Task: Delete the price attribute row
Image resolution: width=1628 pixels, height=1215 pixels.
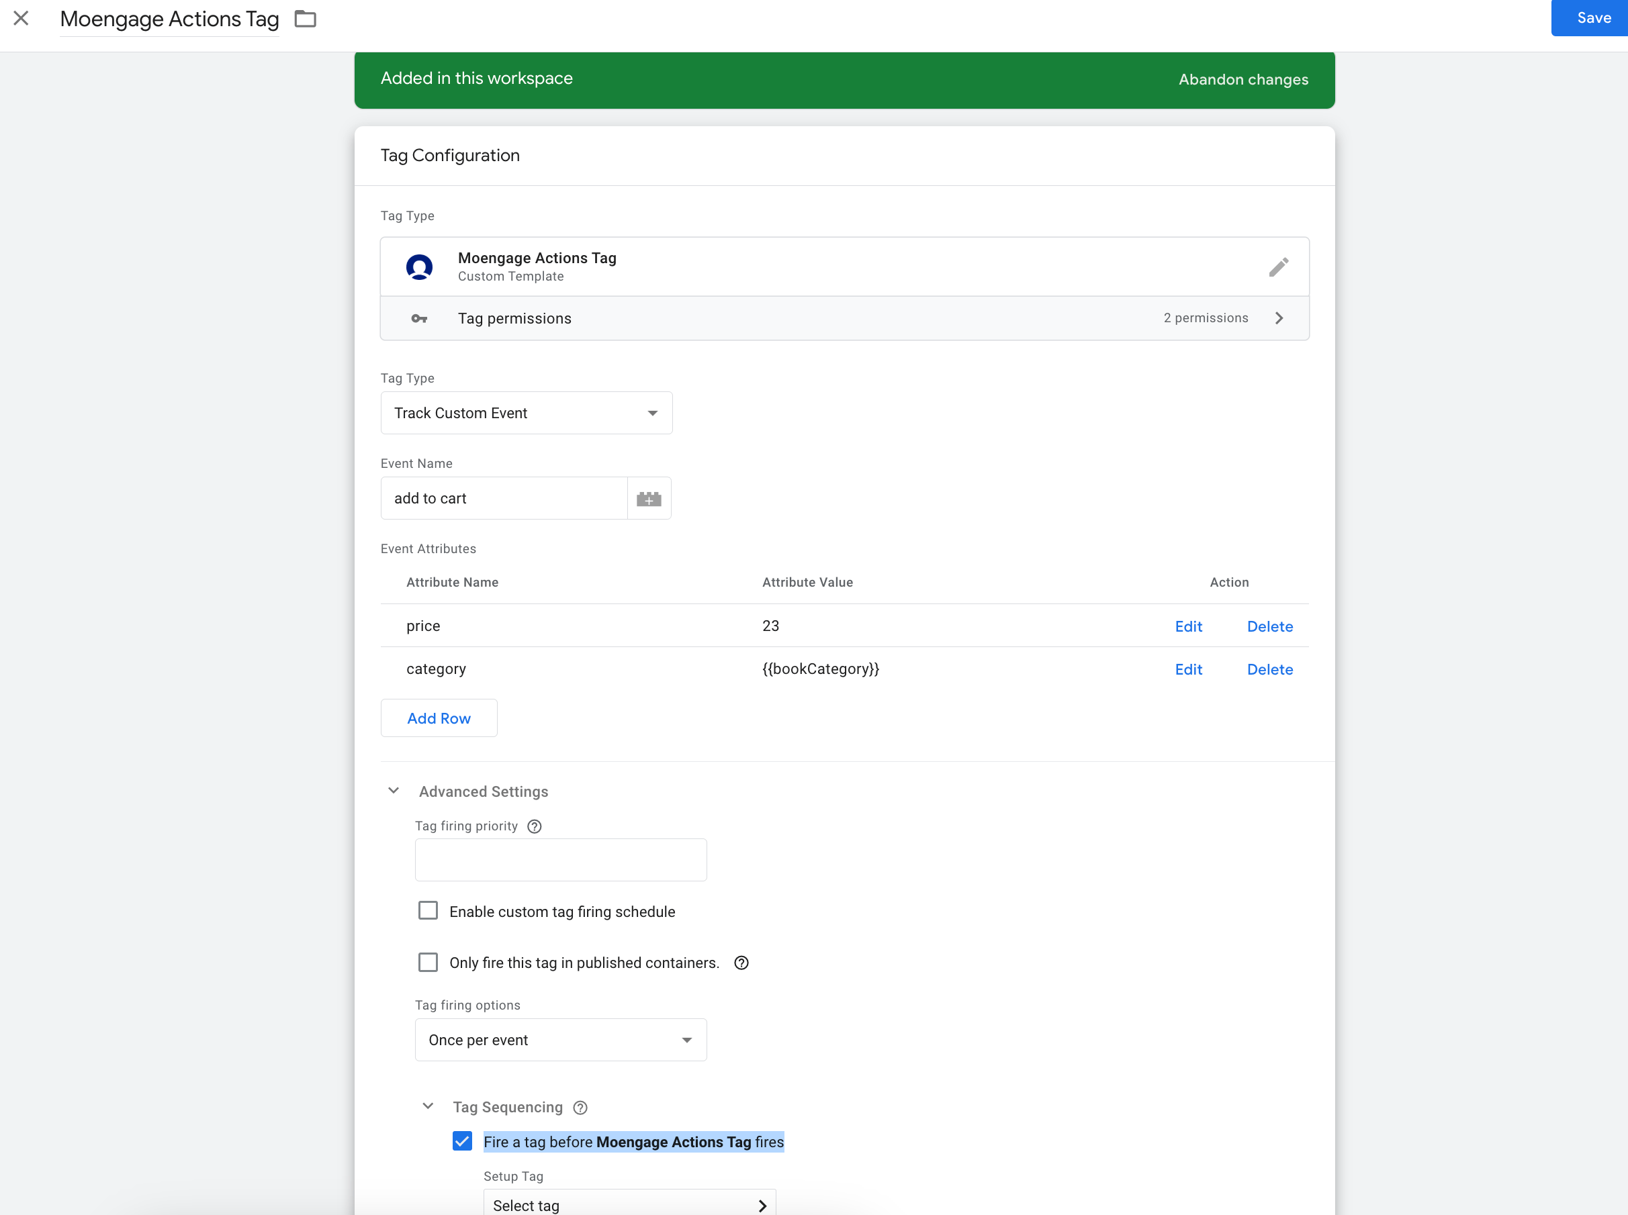Action: [1270, 626]
